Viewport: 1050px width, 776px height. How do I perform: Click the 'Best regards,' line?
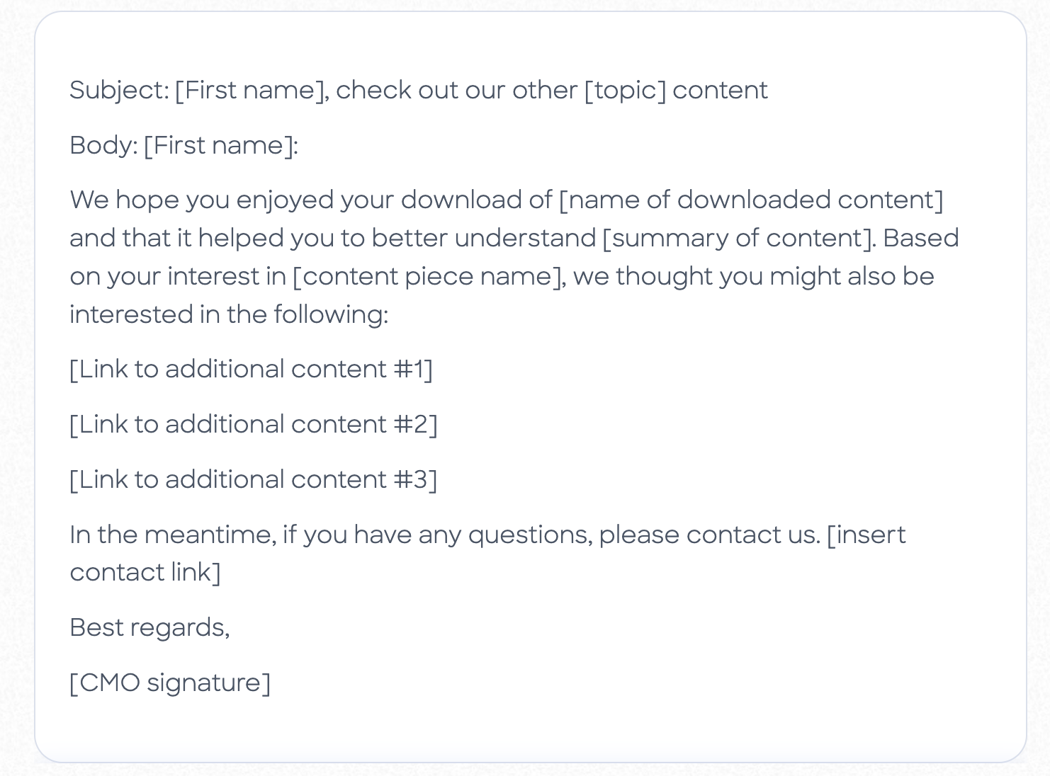tap(149, 628)
